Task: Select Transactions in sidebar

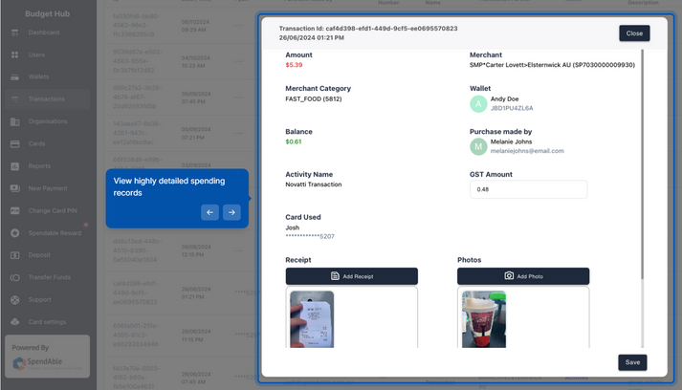Action: point(47,99)
